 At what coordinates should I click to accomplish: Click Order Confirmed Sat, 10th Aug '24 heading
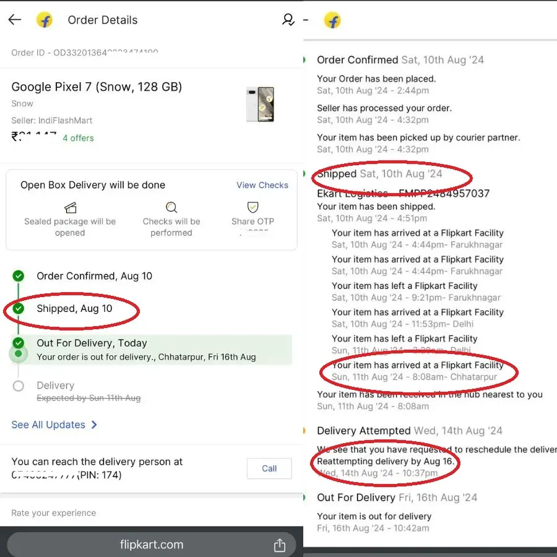400,59
